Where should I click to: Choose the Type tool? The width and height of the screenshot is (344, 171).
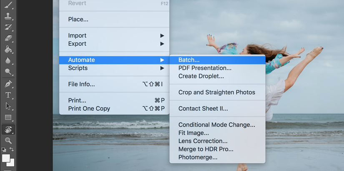point(8,95)
